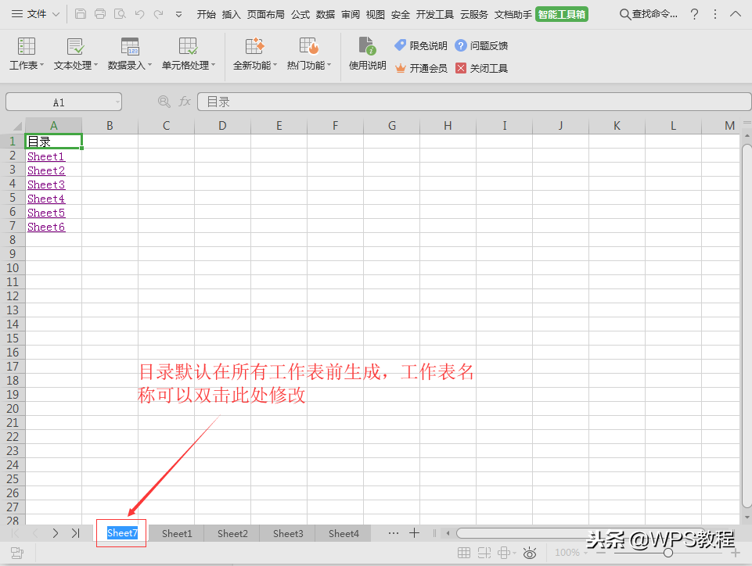Undo the last action
752x566 pixels.
tap(139, 14)
